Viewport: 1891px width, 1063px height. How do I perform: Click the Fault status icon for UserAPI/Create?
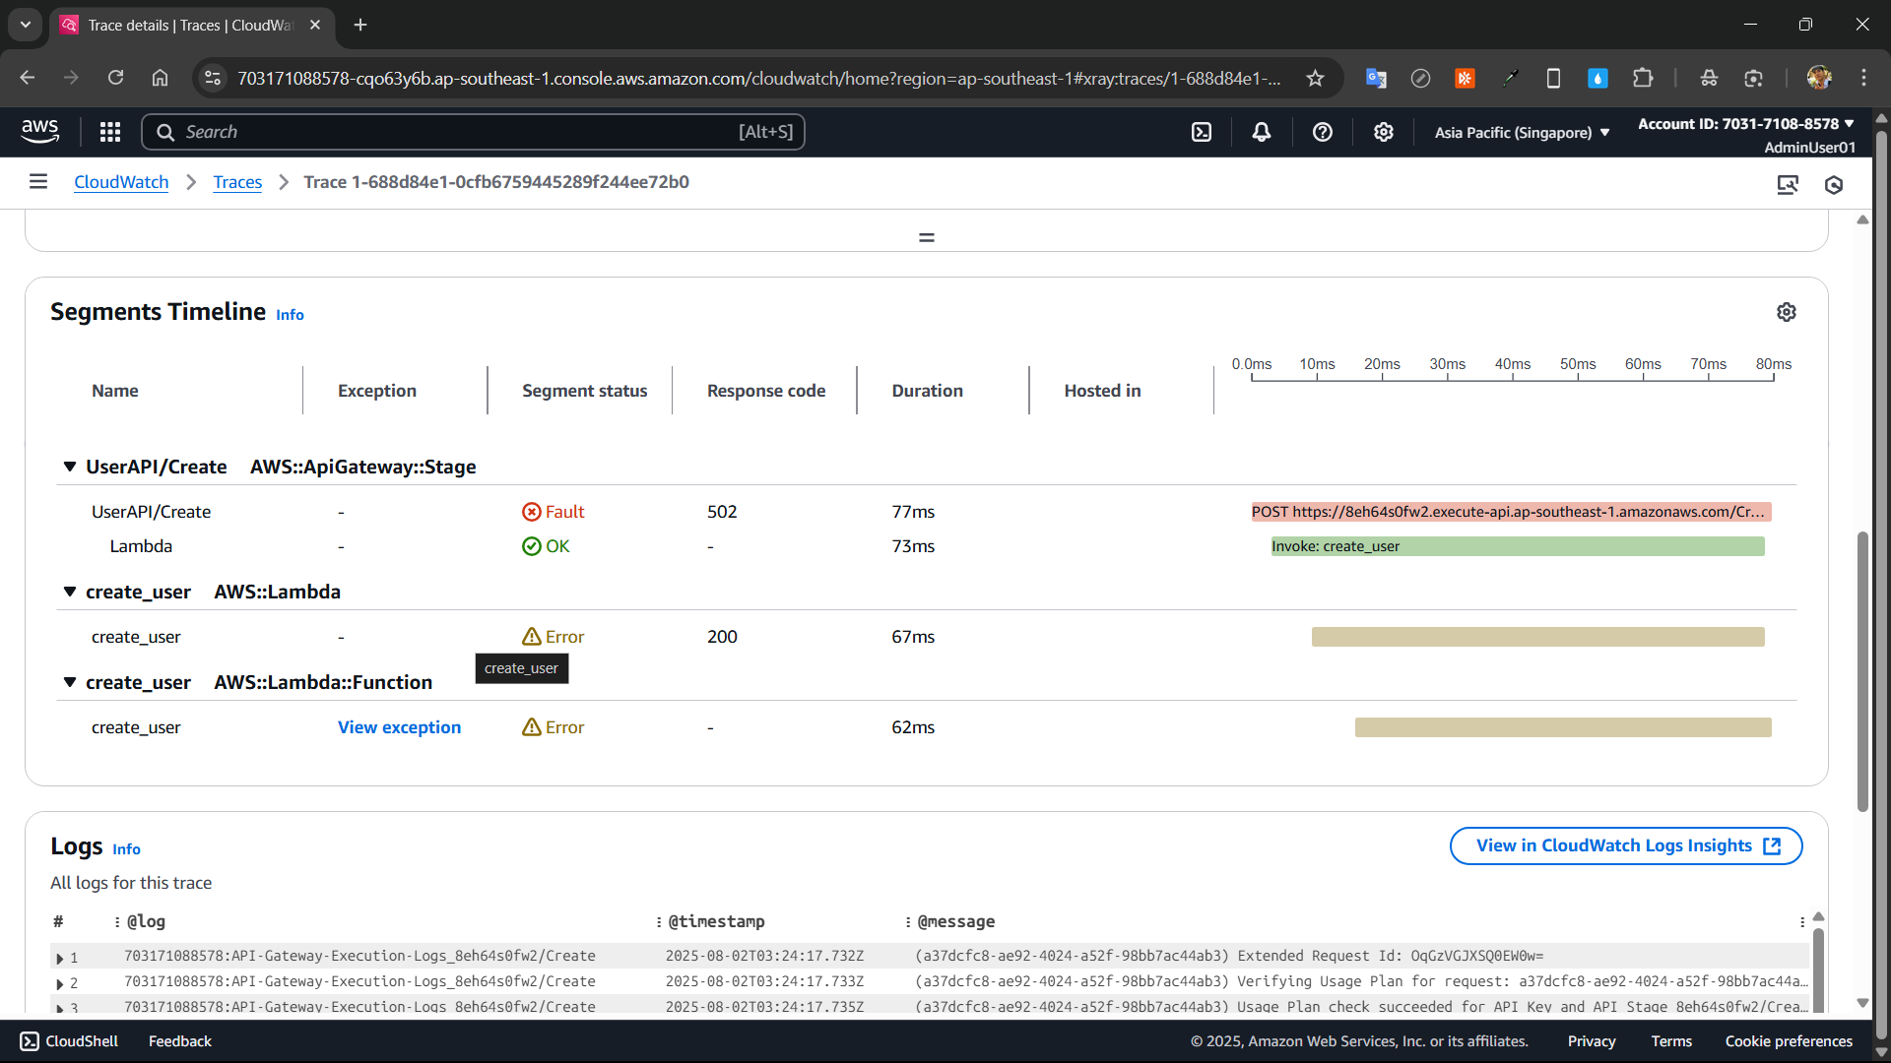532,512
